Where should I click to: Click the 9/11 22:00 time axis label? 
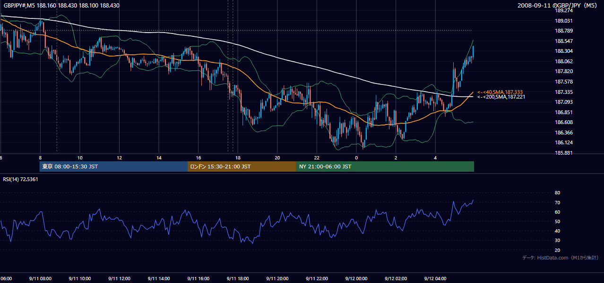[317, 278]
